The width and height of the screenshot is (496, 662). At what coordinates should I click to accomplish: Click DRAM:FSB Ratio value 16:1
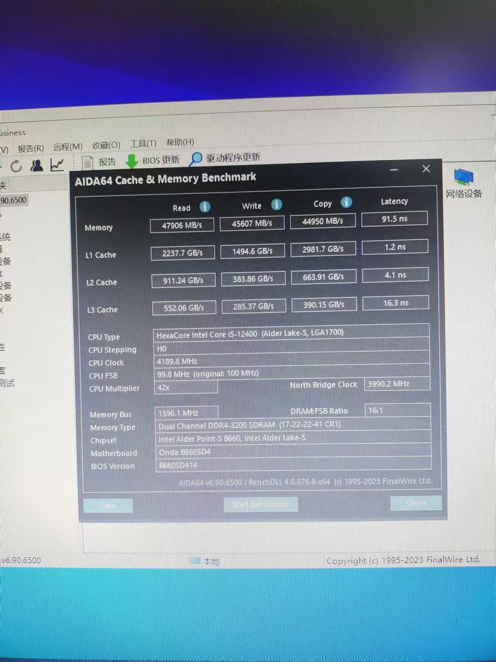[397, 410]
